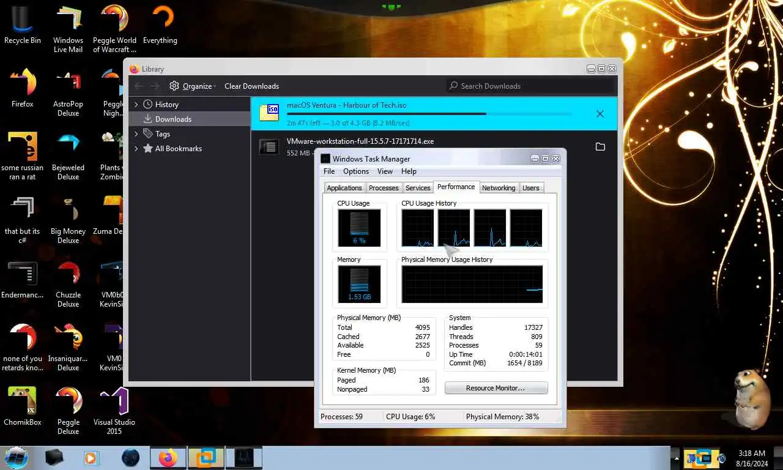Open the Windows Start menu orb

(x=17, y=457)
